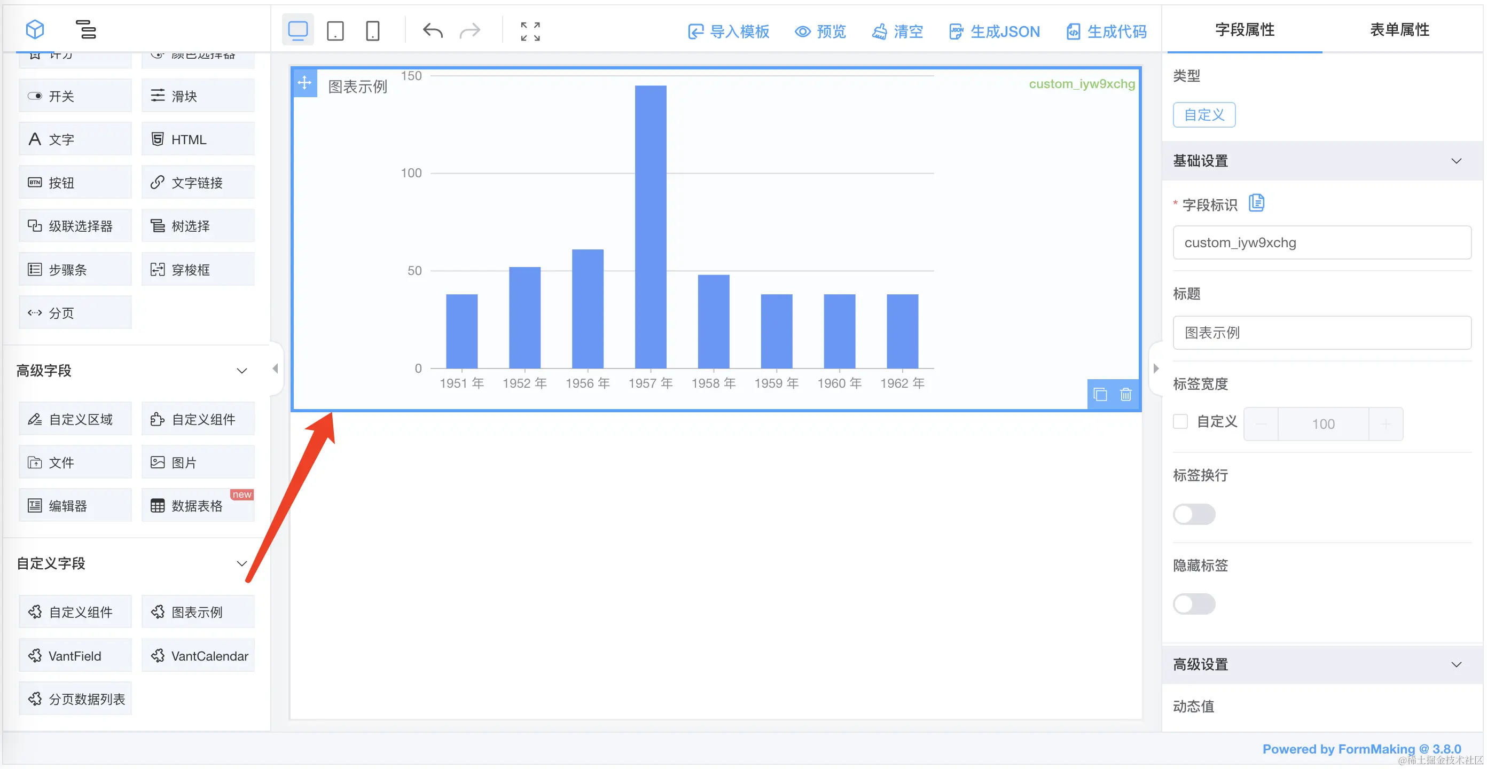Image resolution: width=1487 pixels, height=769 pixels.
Task: Click the 标题 input field
Action: click(1322, 333)
